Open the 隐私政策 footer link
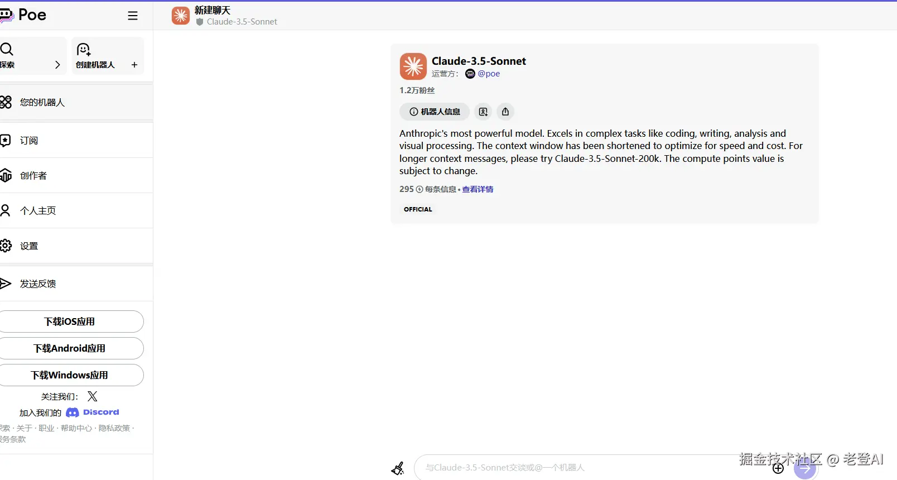The height and width of the screenshot is (480, 897). tap(114, 428)
